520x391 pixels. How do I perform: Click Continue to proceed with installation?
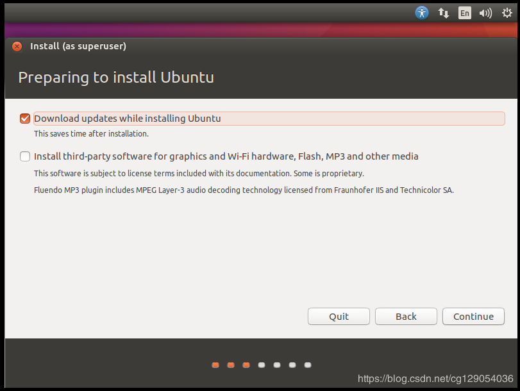[x=473, y=317]
